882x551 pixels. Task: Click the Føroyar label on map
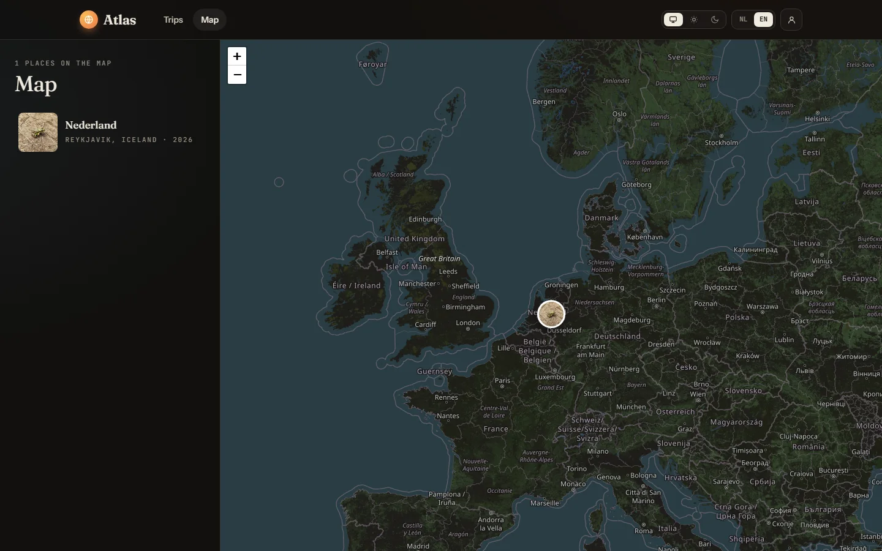click(372, 64)
